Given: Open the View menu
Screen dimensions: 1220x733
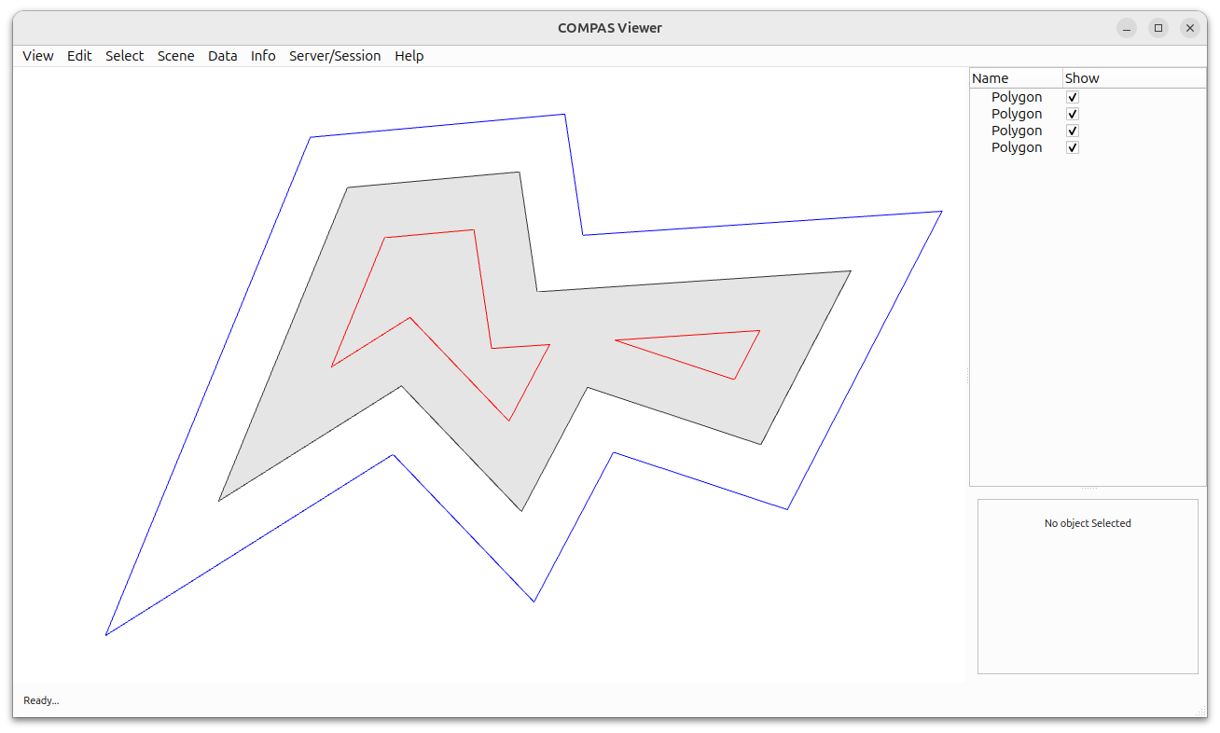Looking at the screenshot, I should pyautogui.click(x=37, y=56).
